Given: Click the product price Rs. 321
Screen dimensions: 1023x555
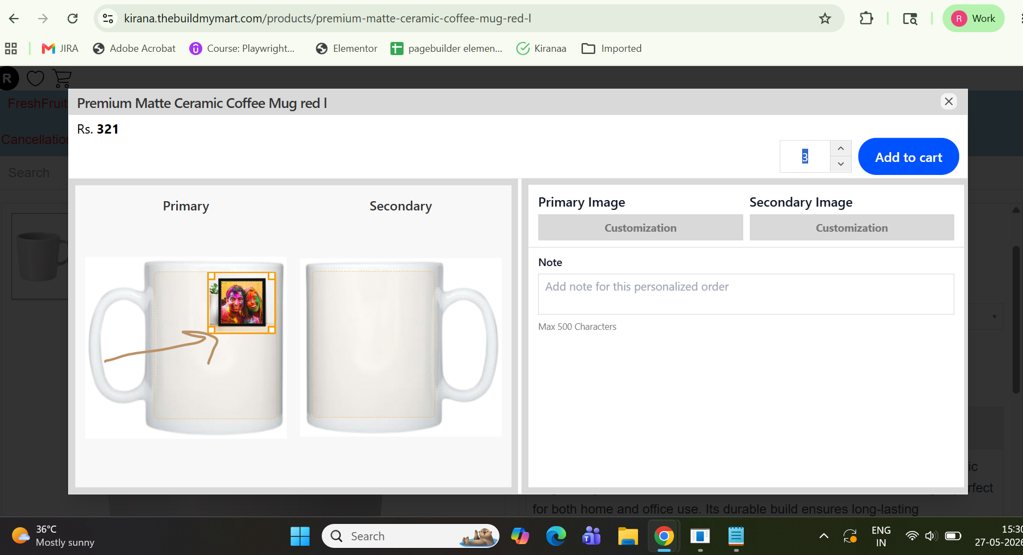Looking at the screenshot, I should tap(98, 129).
